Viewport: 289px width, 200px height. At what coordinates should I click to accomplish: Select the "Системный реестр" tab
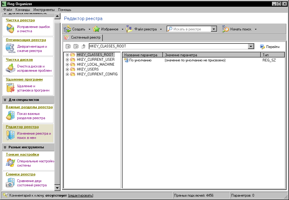tap(83, 38)
